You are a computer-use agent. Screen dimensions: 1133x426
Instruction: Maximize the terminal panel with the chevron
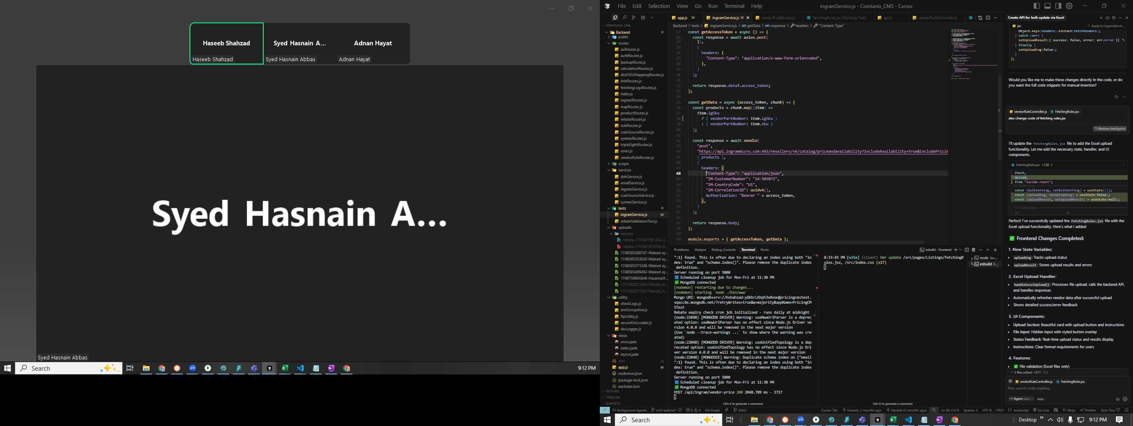(988, 250)
